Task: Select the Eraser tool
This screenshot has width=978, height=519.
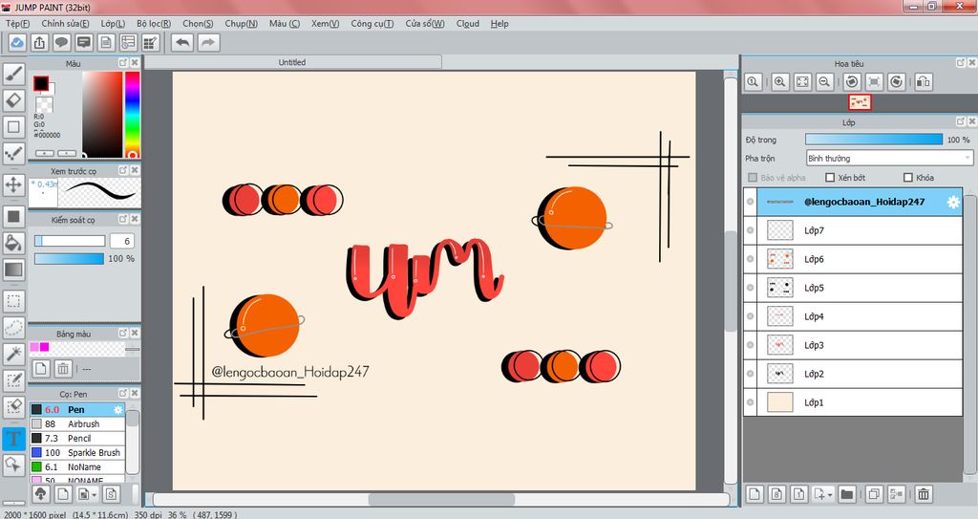Action: click(13, 100)
